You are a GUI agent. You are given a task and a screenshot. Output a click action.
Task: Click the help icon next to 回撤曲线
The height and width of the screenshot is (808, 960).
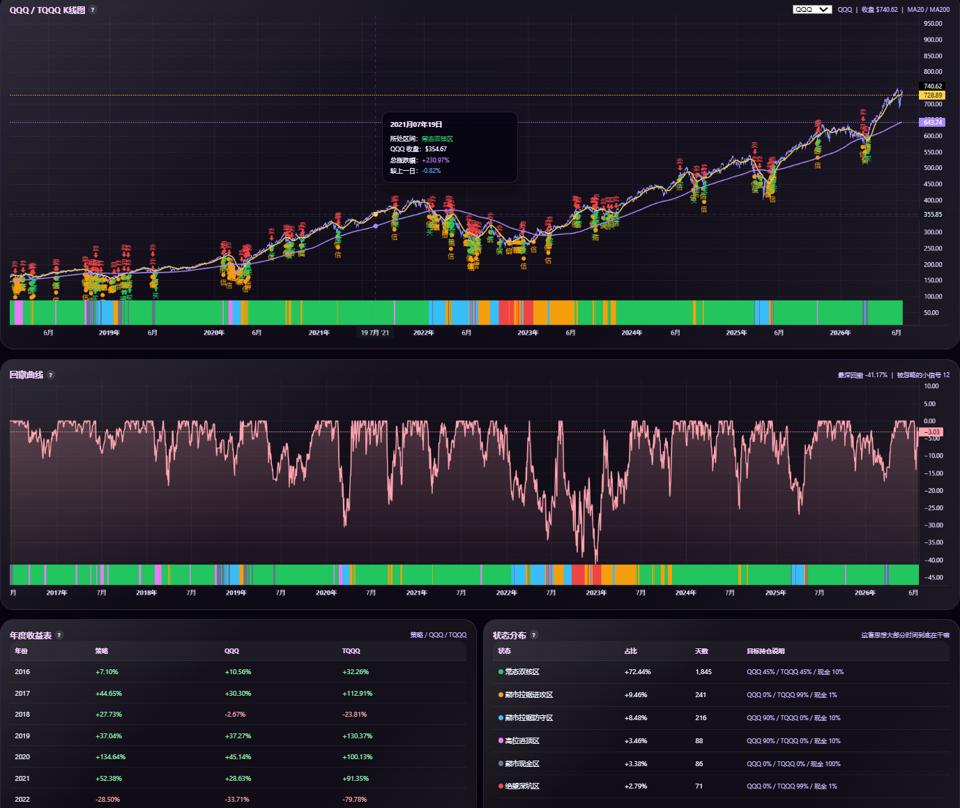[50, 375]
